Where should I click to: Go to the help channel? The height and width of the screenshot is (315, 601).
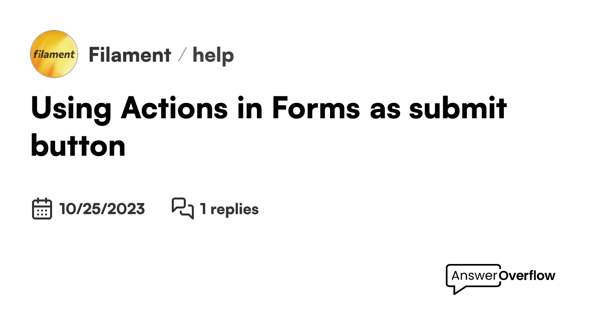click(x=213, y=55)
